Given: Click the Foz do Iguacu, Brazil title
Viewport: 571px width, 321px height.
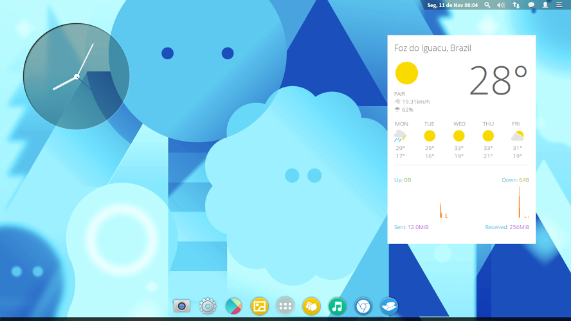Looking at the screenshot, I should point(433,48).
